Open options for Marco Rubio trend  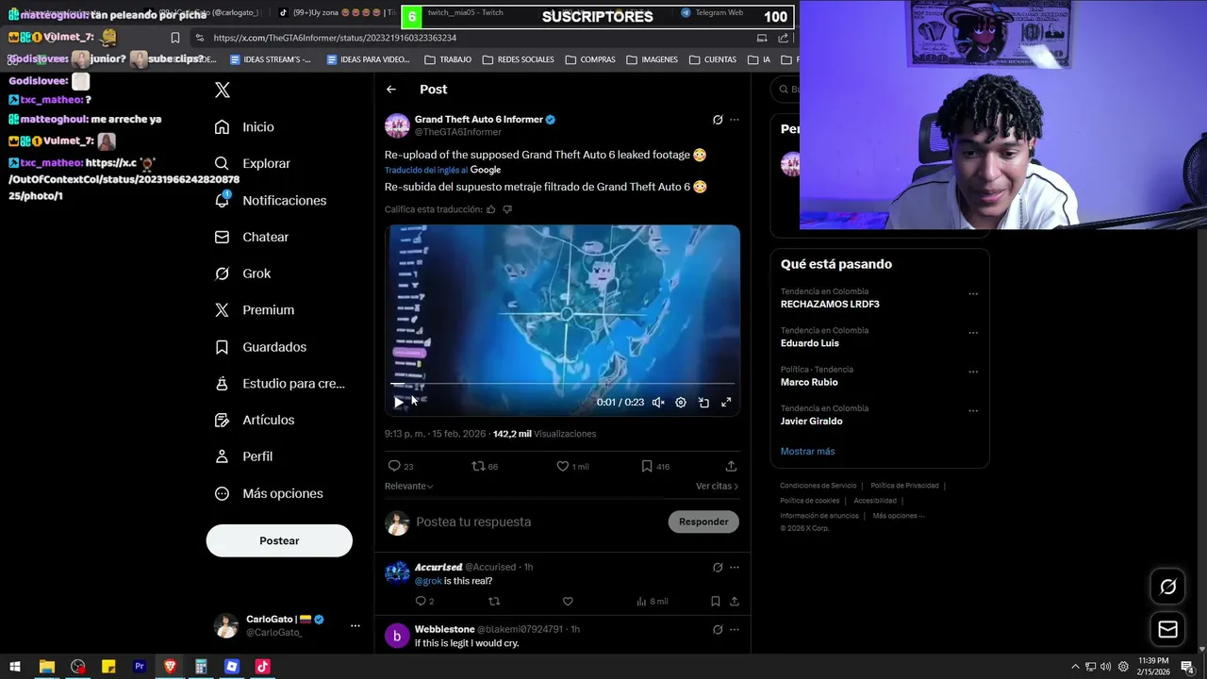(973, 372)
